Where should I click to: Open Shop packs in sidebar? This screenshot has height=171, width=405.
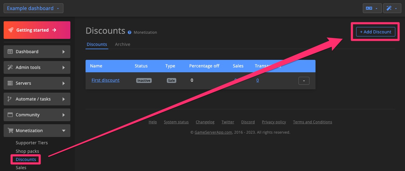pos(27,151)
